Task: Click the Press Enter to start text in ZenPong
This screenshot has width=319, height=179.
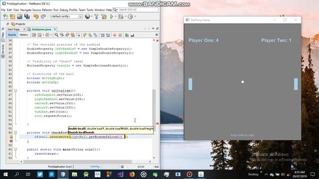Action: click(242, 135)
